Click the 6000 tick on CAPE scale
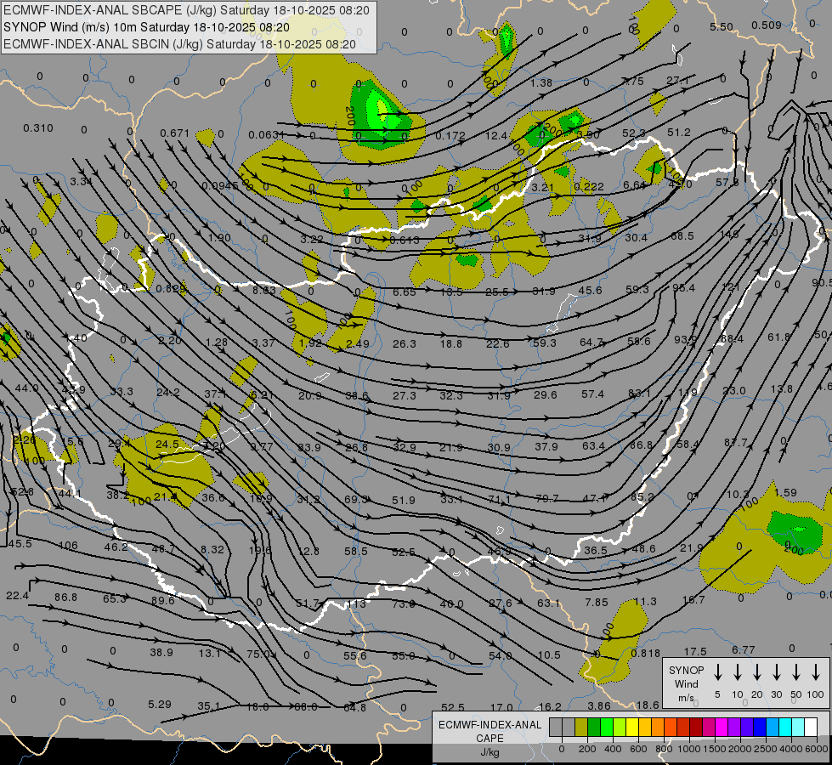 (x=816, y=749)
